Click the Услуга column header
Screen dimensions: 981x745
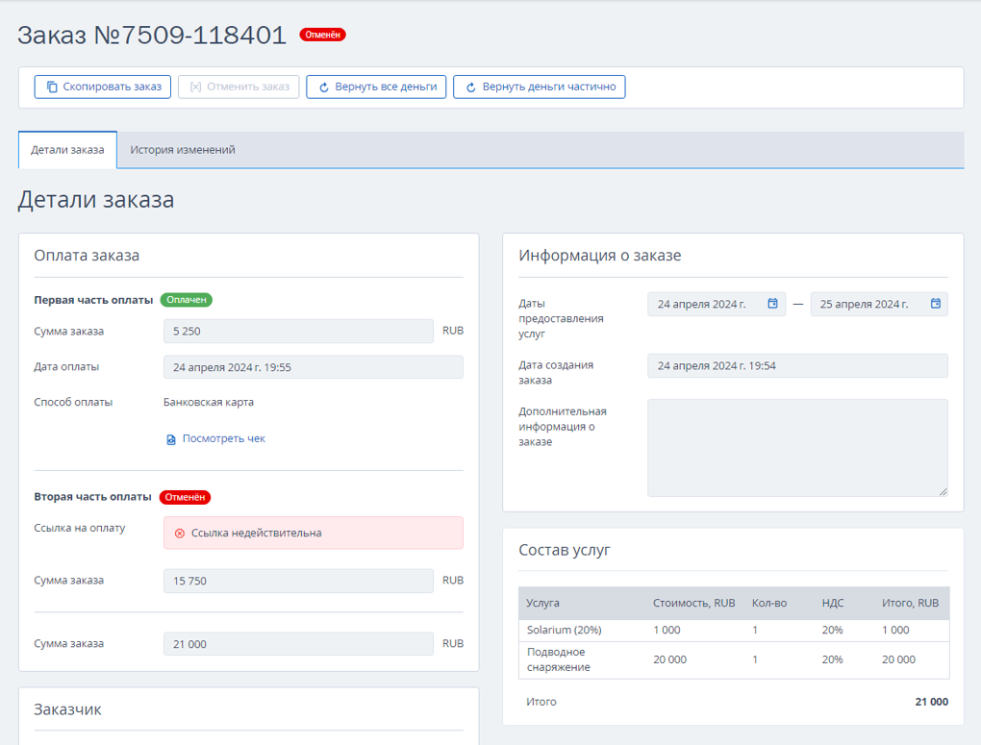point(542,603)
